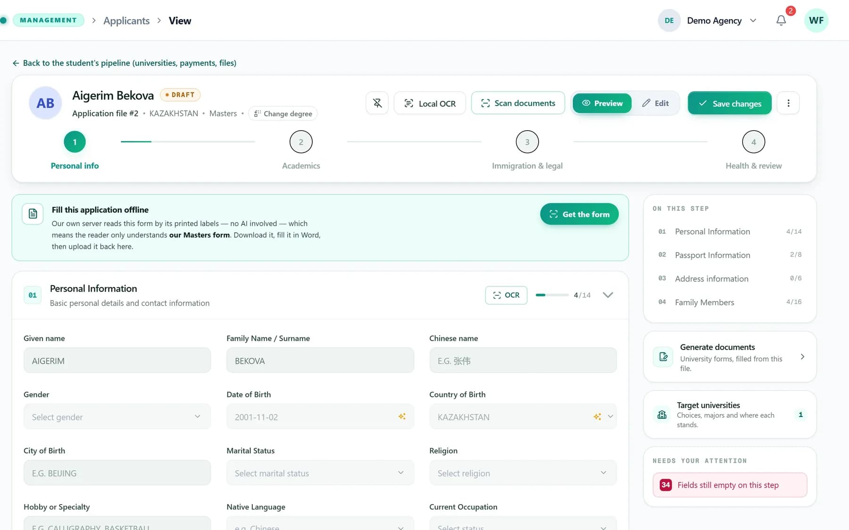Go to step 2 Academics
The width and height of the screenshot is (849, 530).
[301, 142]
